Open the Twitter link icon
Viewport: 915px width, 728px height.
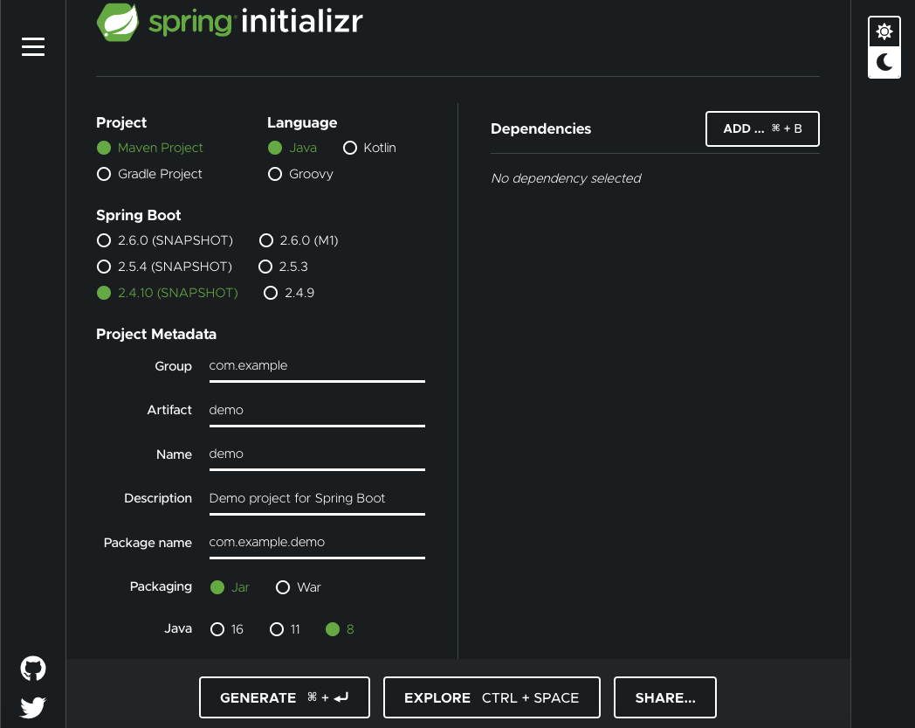pos(33,707)
